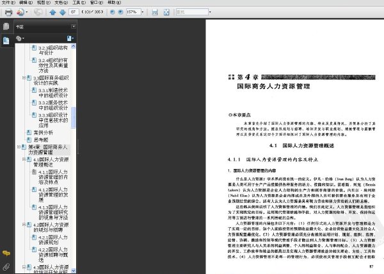Open the bookmarks options gear menu
This screenshot has height=274, width=384.
pos(20,38)
